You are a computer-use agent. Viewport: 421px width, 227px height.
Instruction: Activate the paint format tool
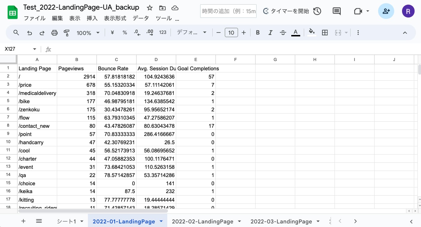[66, 33]
